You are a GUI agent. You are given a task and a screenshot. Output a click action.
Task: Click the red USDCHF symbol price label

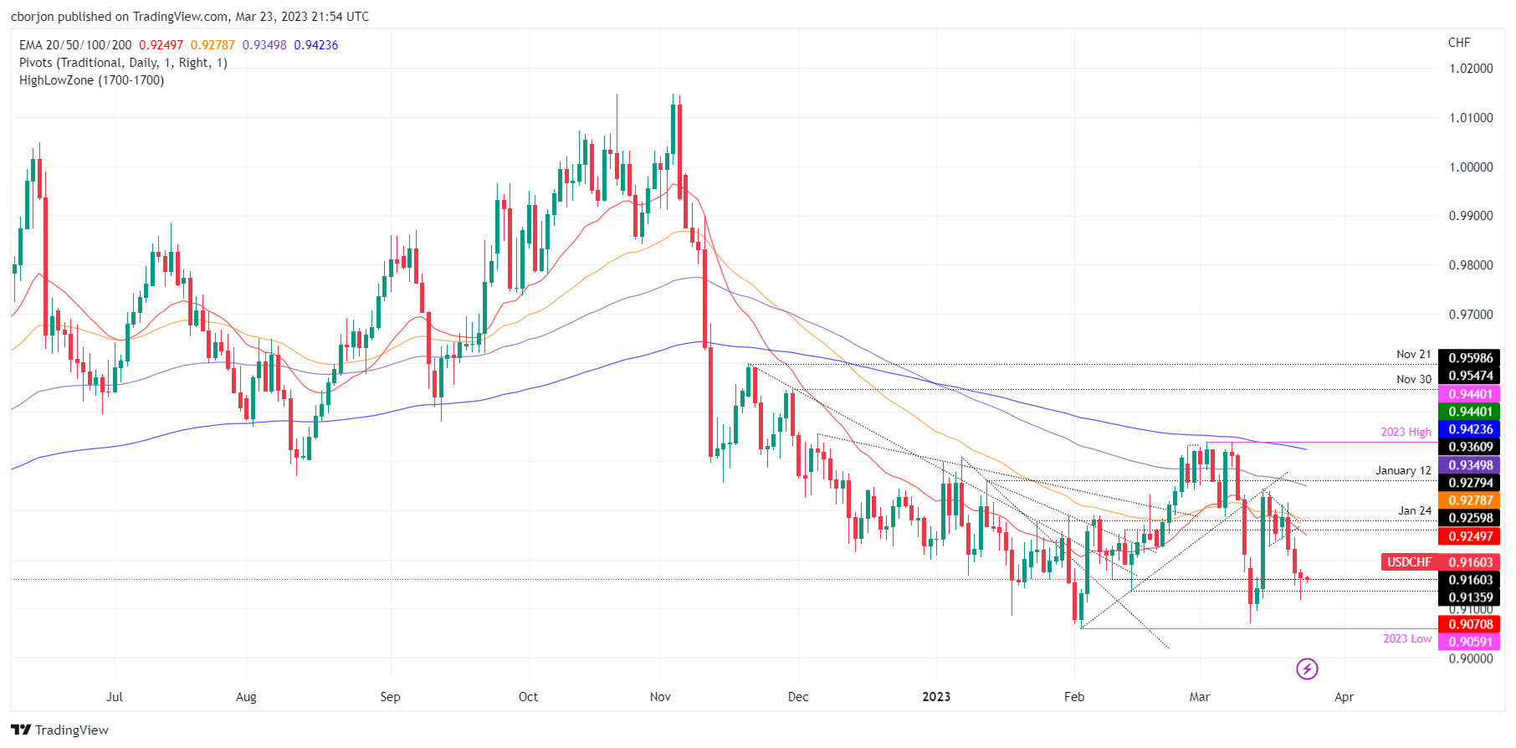tap(1409, 562)
